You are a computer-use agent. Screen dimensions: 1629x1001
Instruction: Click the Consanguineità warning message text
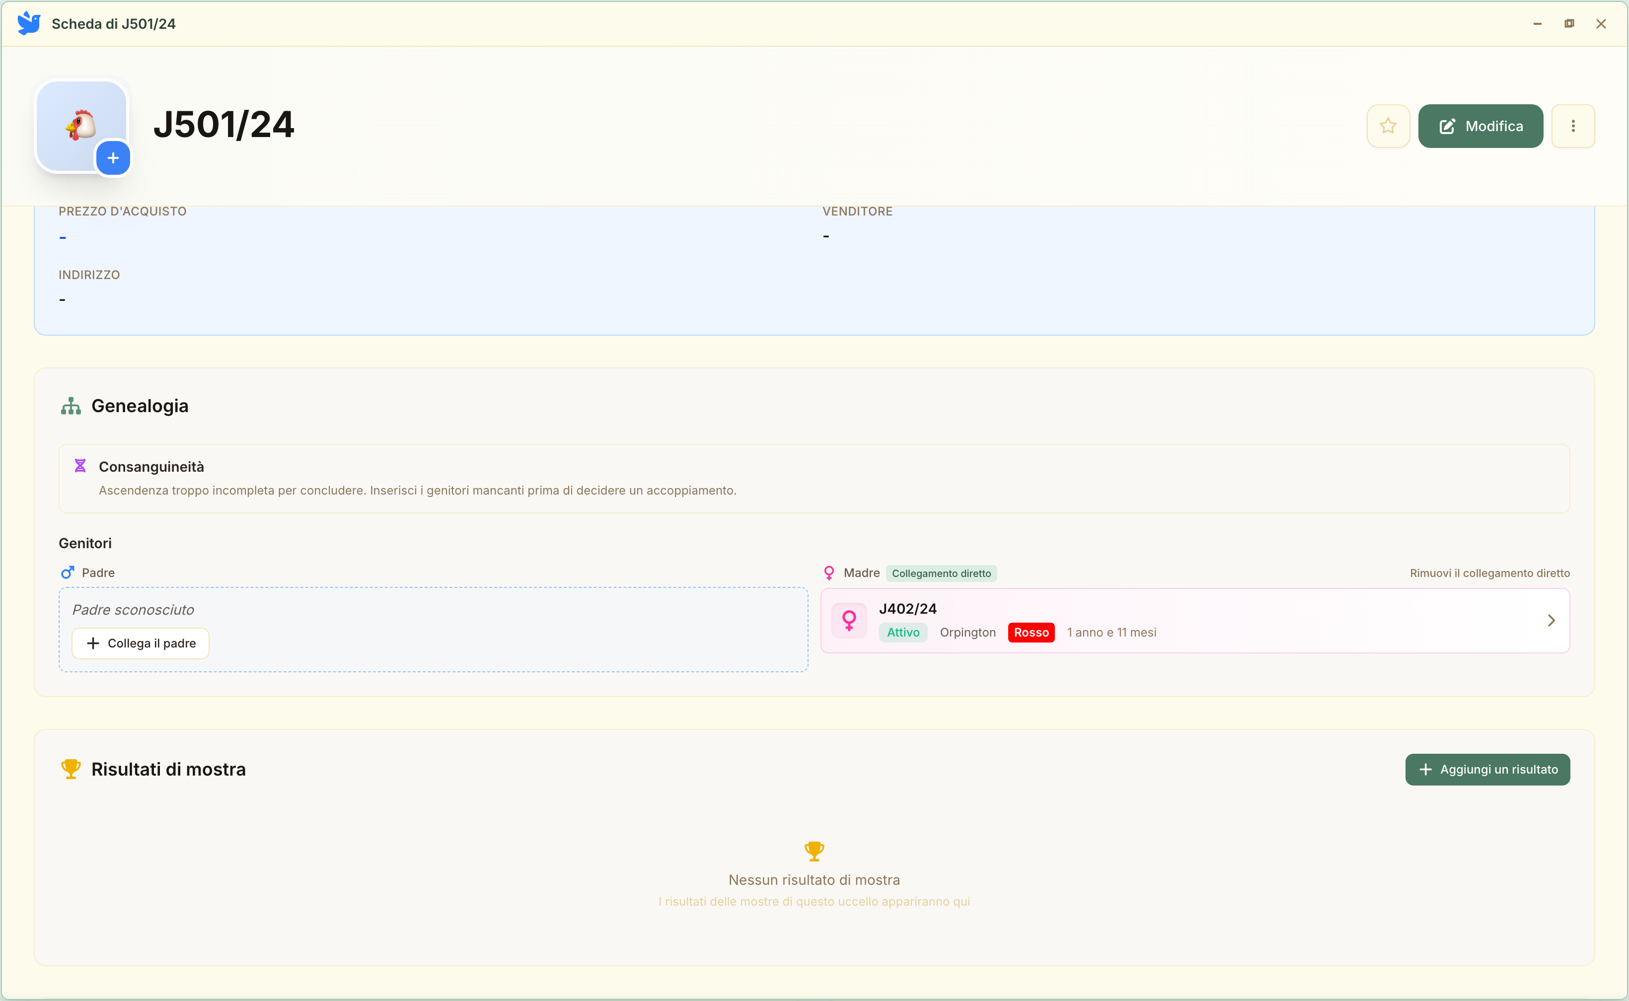pos(417,491)
